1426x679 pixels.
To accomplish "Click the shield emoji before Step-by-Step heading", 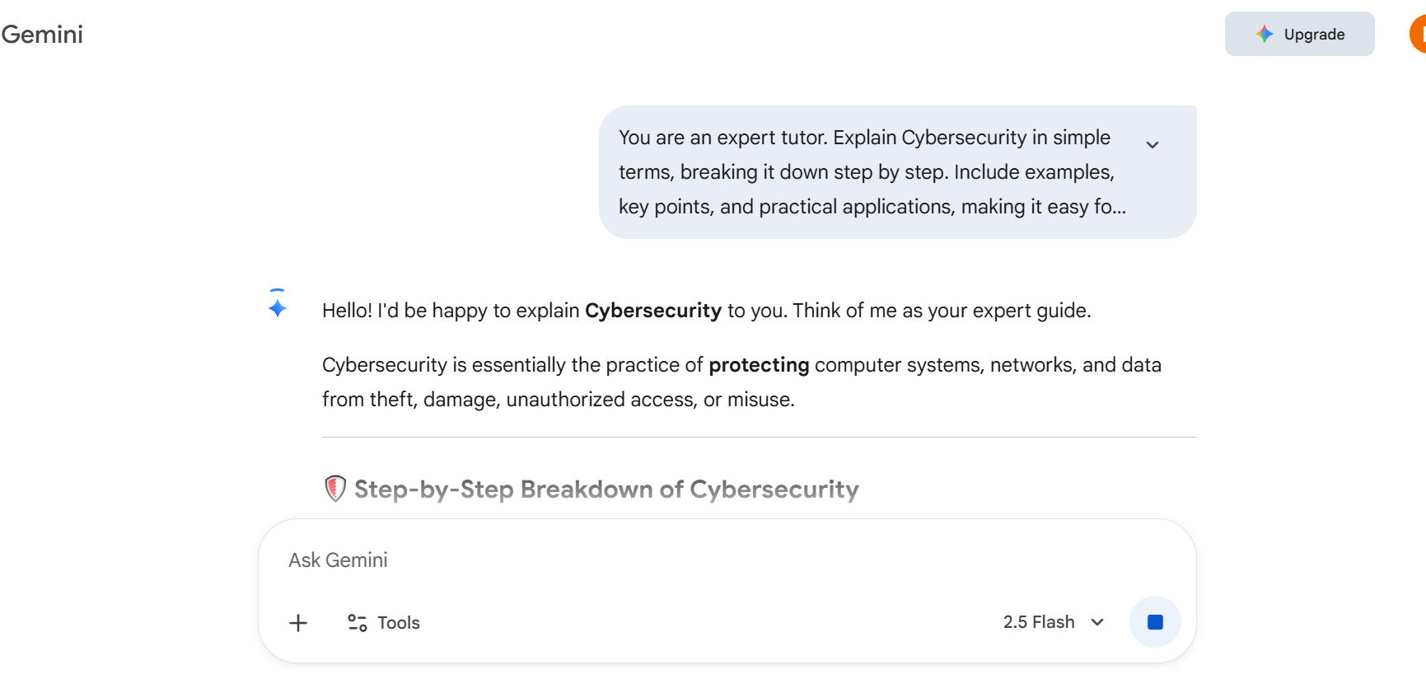I will pyautogui.click(x=334, y=489).
